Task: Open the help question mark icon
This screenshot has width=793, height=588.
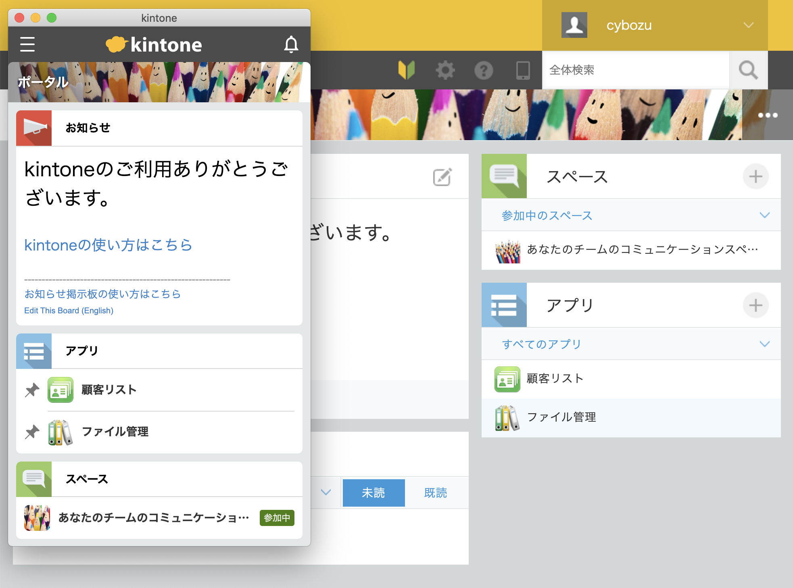Action: [x=484, y=70]
